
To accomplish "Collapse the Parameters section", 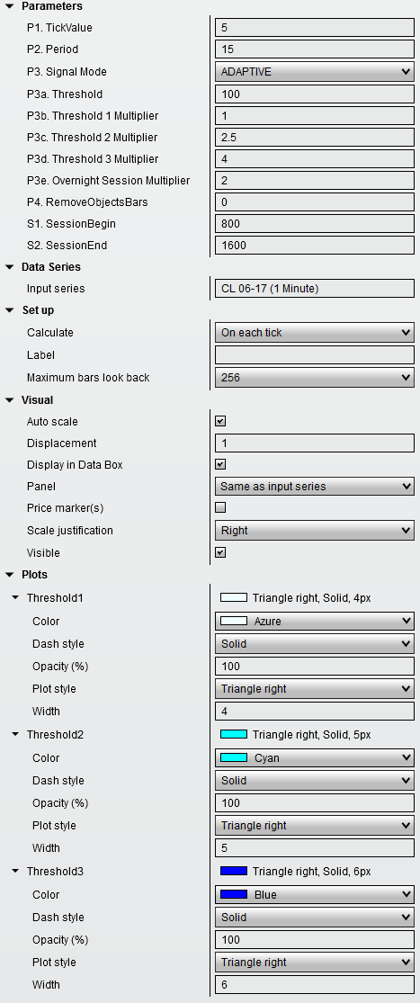I will click(x=9, y=6).
